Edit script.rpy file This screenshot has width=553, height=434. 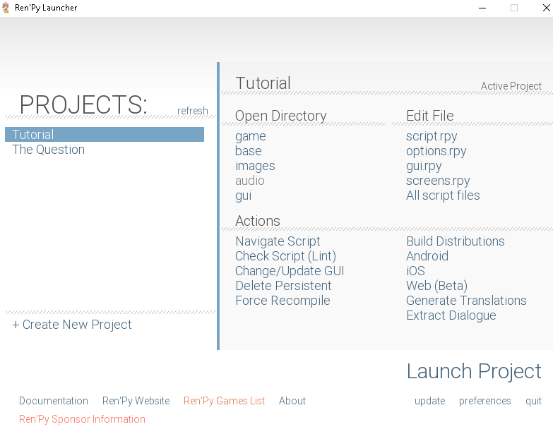(432, 137)
